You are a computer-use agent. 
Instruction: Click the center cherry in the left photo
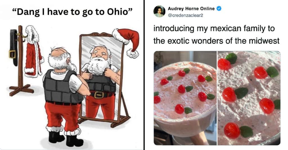pyautogui.click(x=181, y=89)
